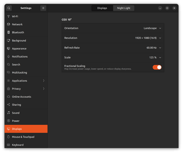
Task: Select Multitasking in the sidebar
Action: coord(26,72)
